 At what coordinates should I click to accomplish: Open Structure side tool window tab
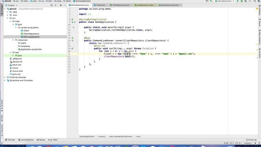click(x=2, y=130)
